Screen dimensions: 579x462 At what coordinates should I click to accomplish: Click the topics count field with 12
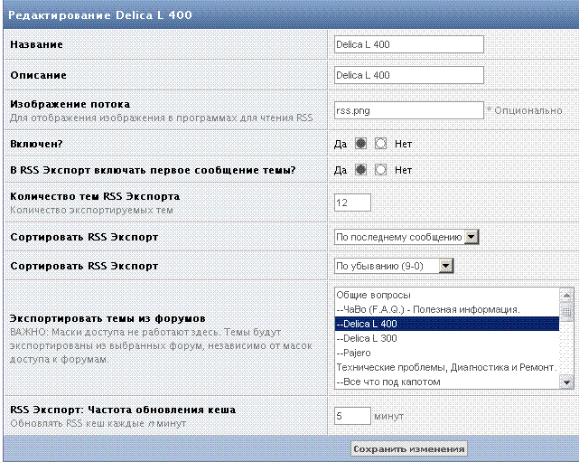pyautogui.click(x=352, y=203)
